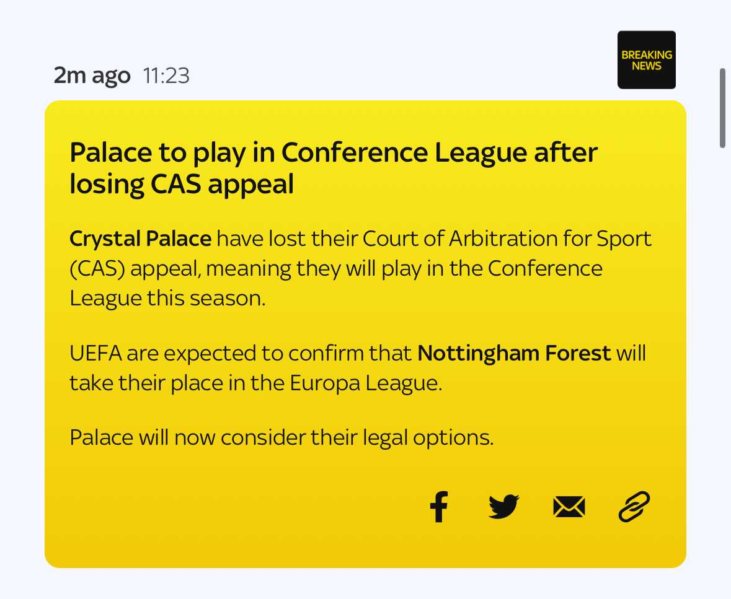Send the article by email icon
Viewport: 731px width, 599px height.
(x=569, y=508)
